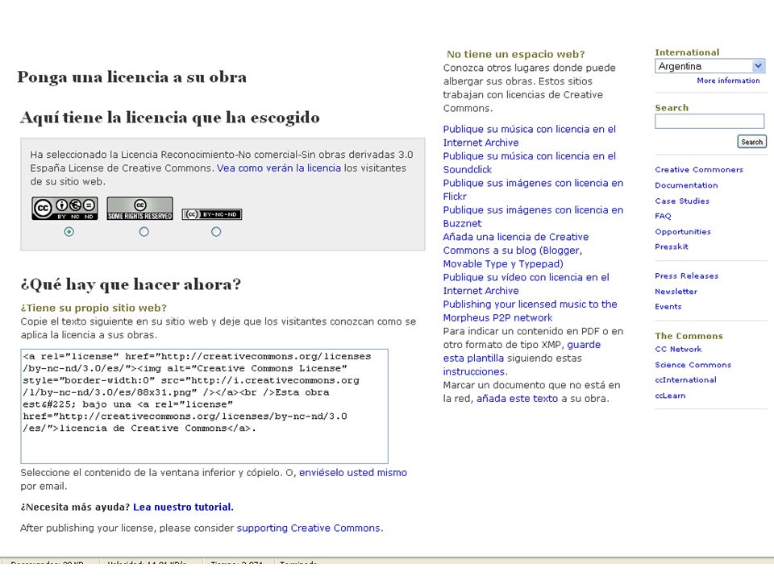Open Morpheus P2P network publishing link
Screen dimensions: 774x580
(x=531, y=311)
